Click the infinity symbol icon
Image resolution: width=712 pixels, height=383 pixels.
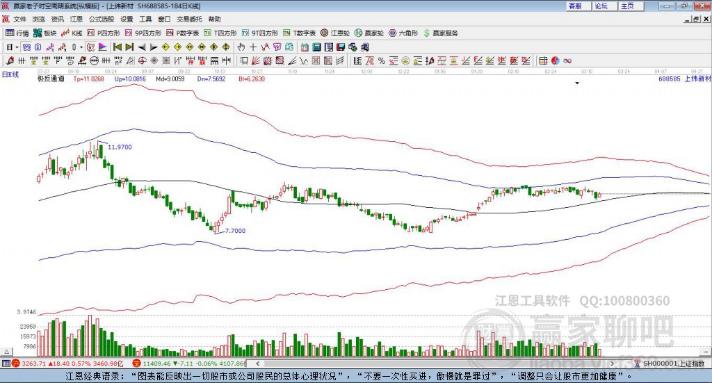567,60
